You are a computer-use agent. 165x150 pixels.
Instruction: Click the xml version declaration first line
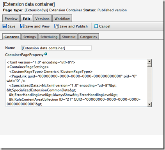click(41, 62)
